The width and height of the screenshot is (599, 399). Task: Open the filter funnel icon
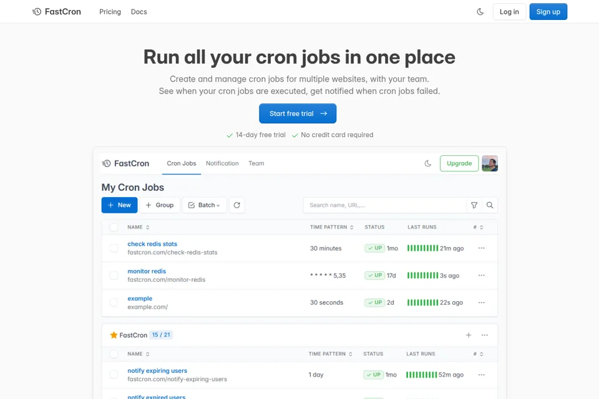tap(474, 205)
